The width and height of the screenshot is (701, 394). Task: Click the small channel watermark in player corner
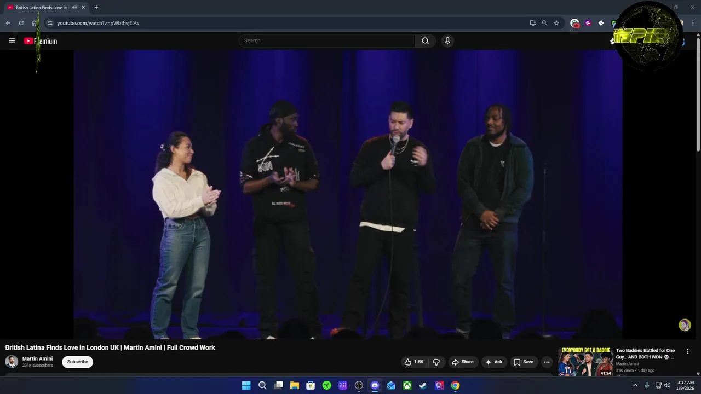pos(685,326)
